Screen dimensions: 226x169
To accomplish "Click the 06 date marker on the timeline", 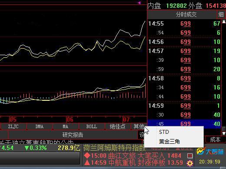I will point(70,119).
